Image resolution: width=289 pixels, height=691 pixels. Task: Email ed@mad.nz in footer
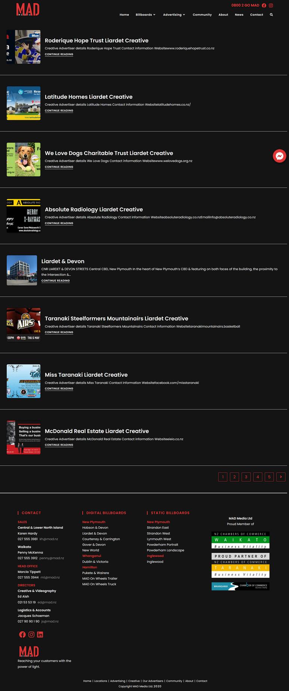(x=47, y=602)
